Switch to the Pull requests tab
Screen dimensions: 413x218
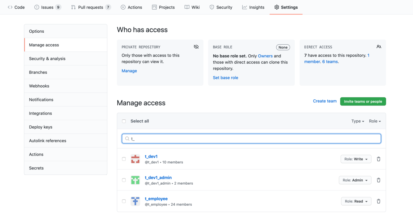pyautogui.click(x=91, y=7)
